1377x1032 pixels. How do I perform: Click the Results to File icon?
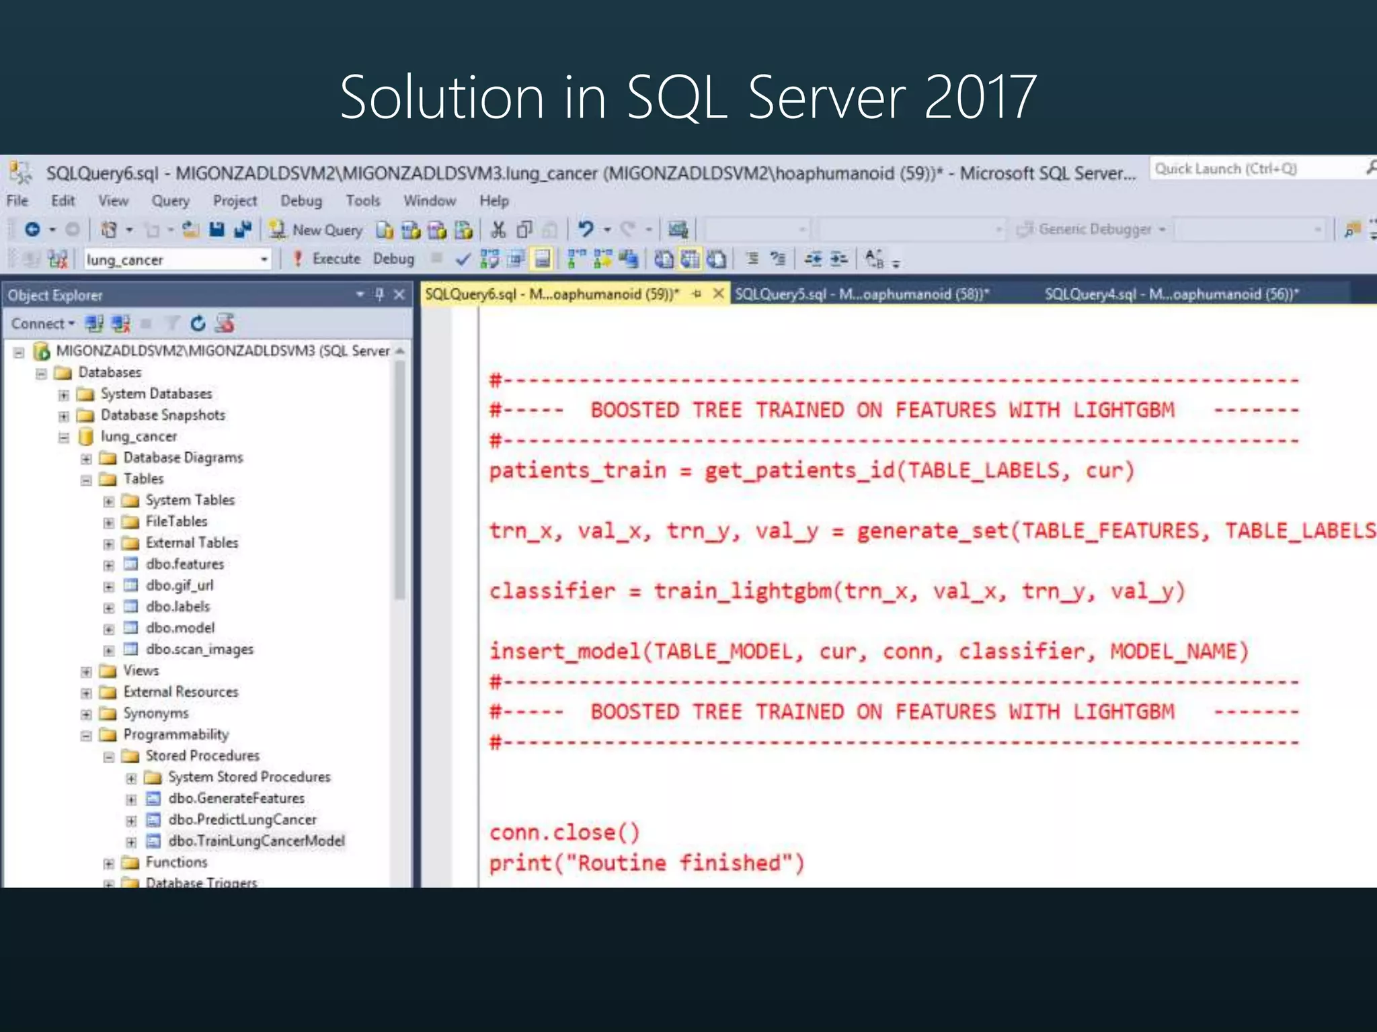[x=716, y=259]
